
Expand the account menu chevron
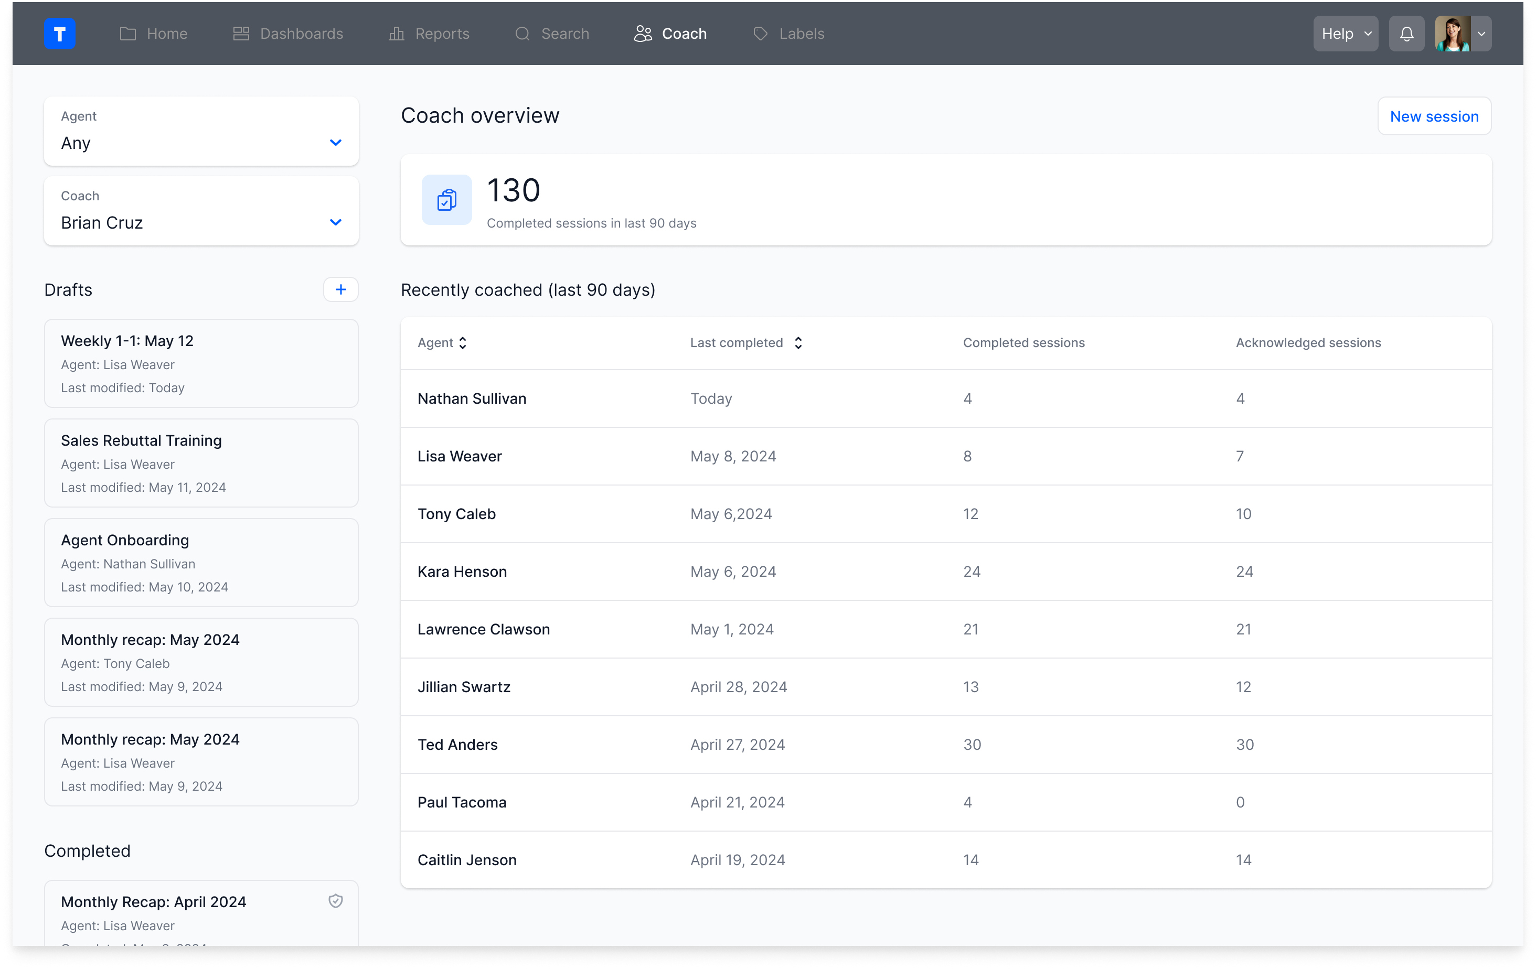tap(1481, 34)
